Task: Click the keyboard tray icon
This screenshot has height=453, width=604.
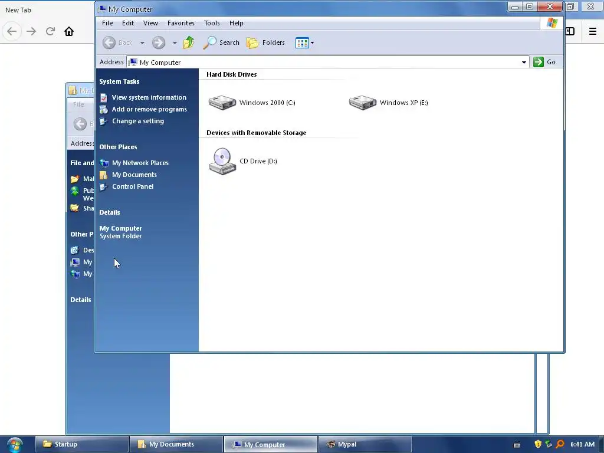Action: click(x=517, y=445)
